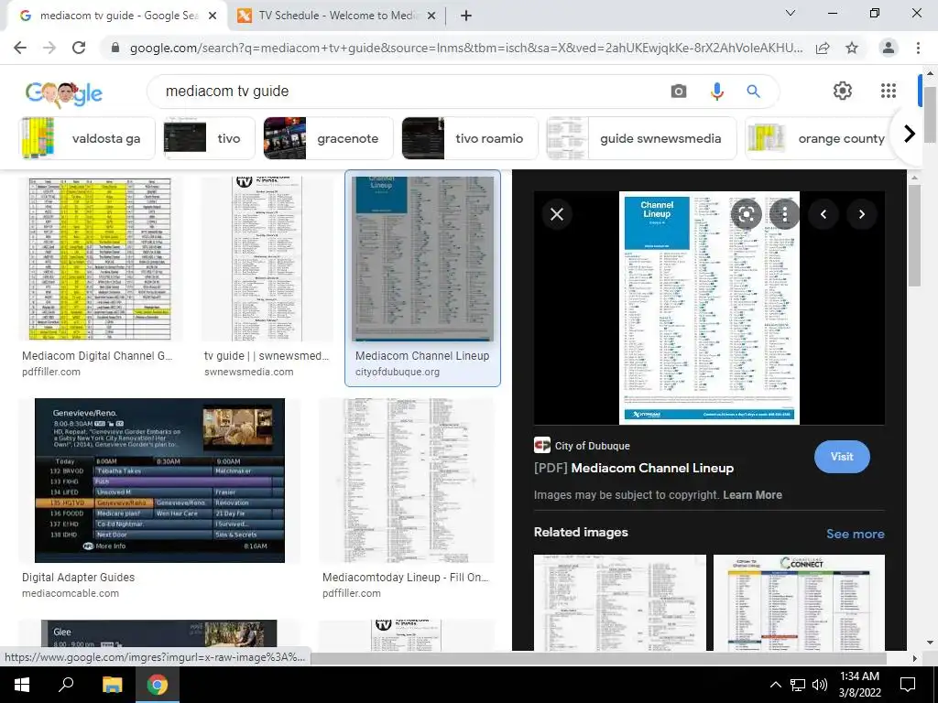This screenshot has height=703, width=938.
Task: Open the taskbar clock and date
Action: coord(859,685)
